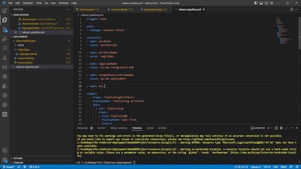Screen dimensions: 301x169
Task: Split the editor to the right
Action: (x=292, y=9)
